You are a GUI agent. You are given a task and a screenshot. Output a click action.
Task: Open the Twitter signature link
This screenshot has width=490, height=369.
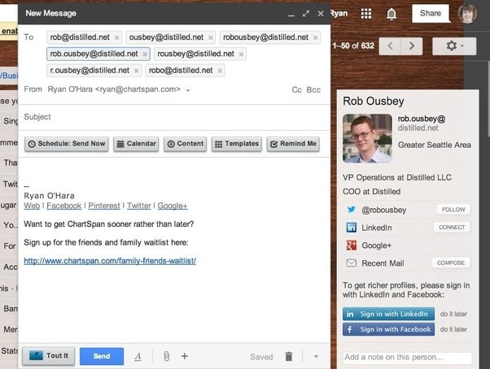138,206
